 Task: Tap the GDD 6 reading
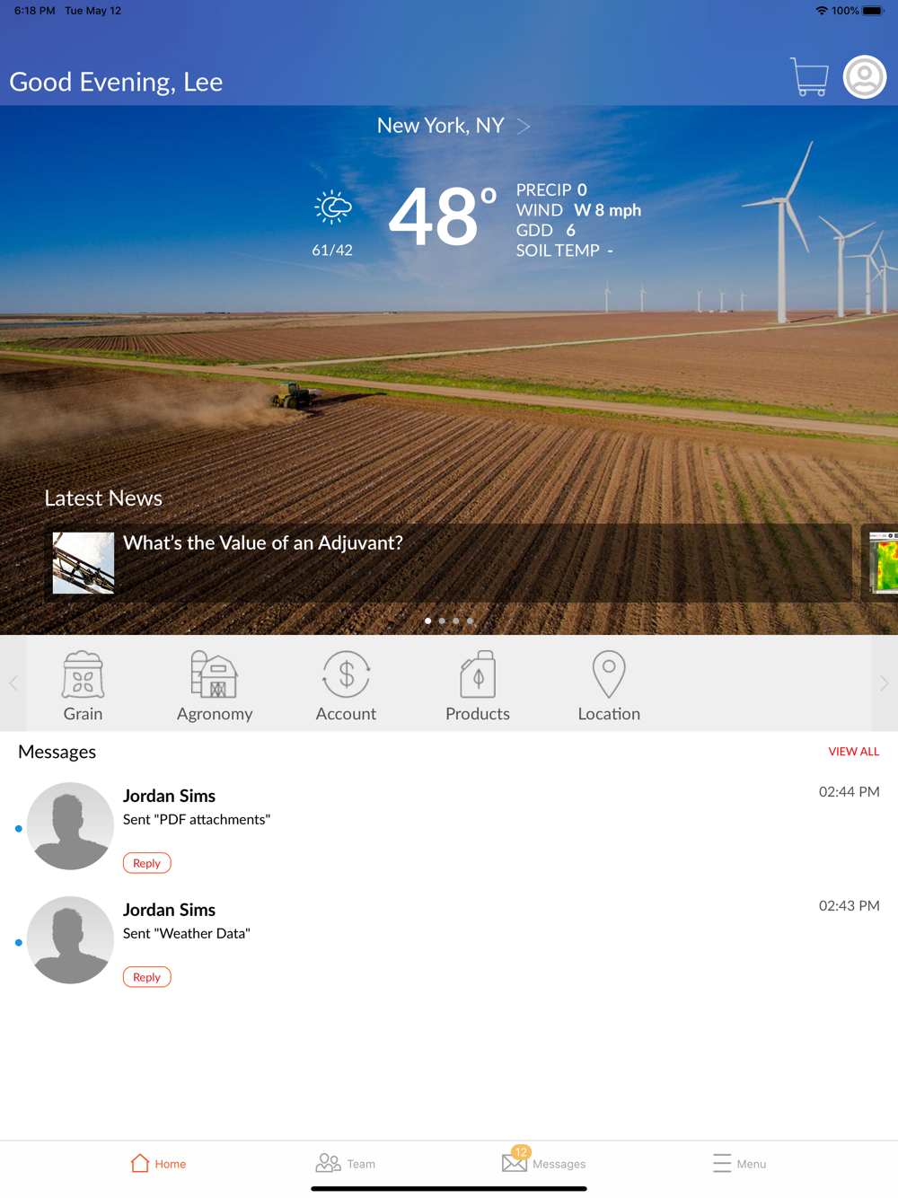point(545,230)
